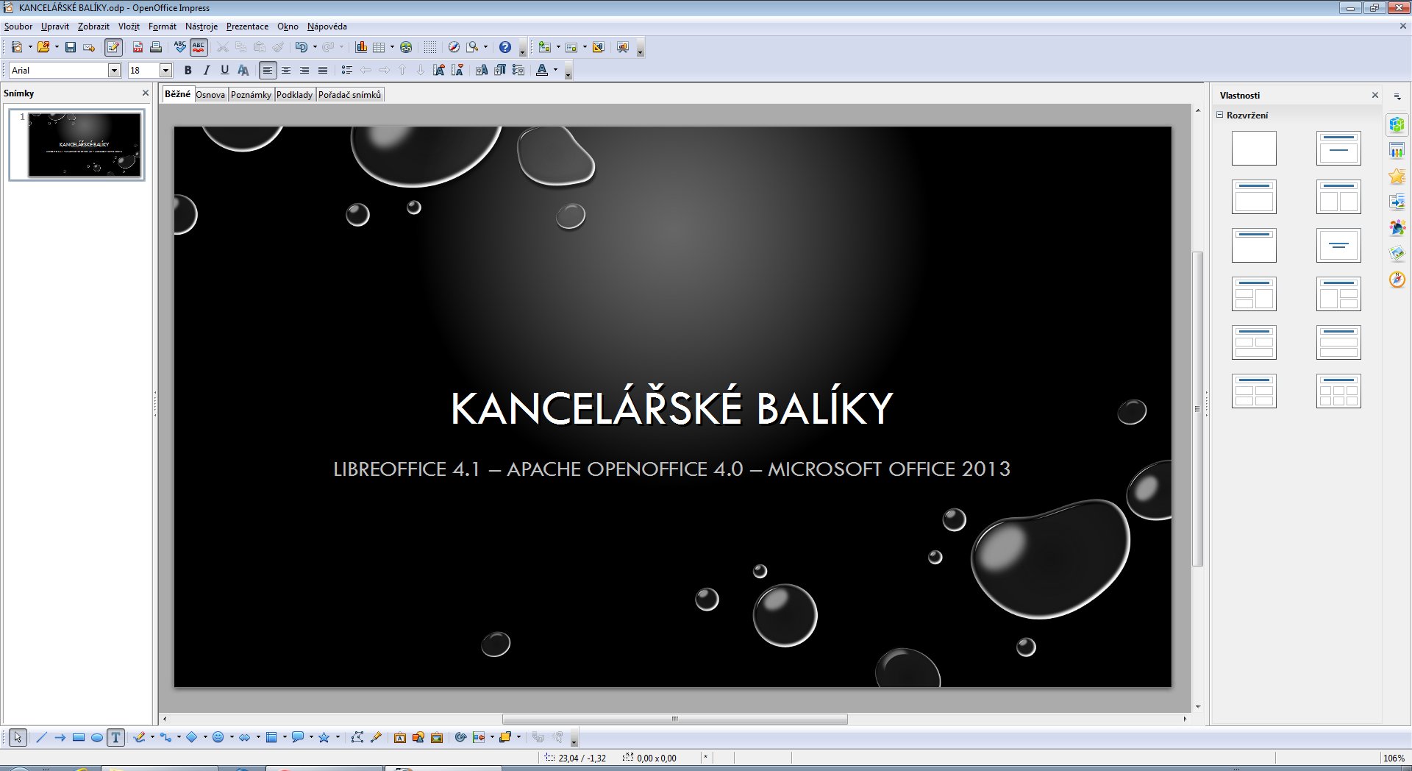Expand the Stars shapes dropdown arrow
The width and height of the screenshot is (1412, 771).
[338, 737]
